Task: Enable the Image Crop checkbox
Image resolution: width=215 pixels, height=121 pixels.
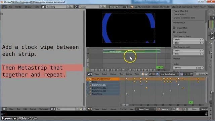Action: click(174, 32)
